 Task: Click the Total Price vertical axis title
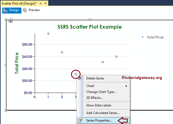pyautogui.click(x=17, y=63)
